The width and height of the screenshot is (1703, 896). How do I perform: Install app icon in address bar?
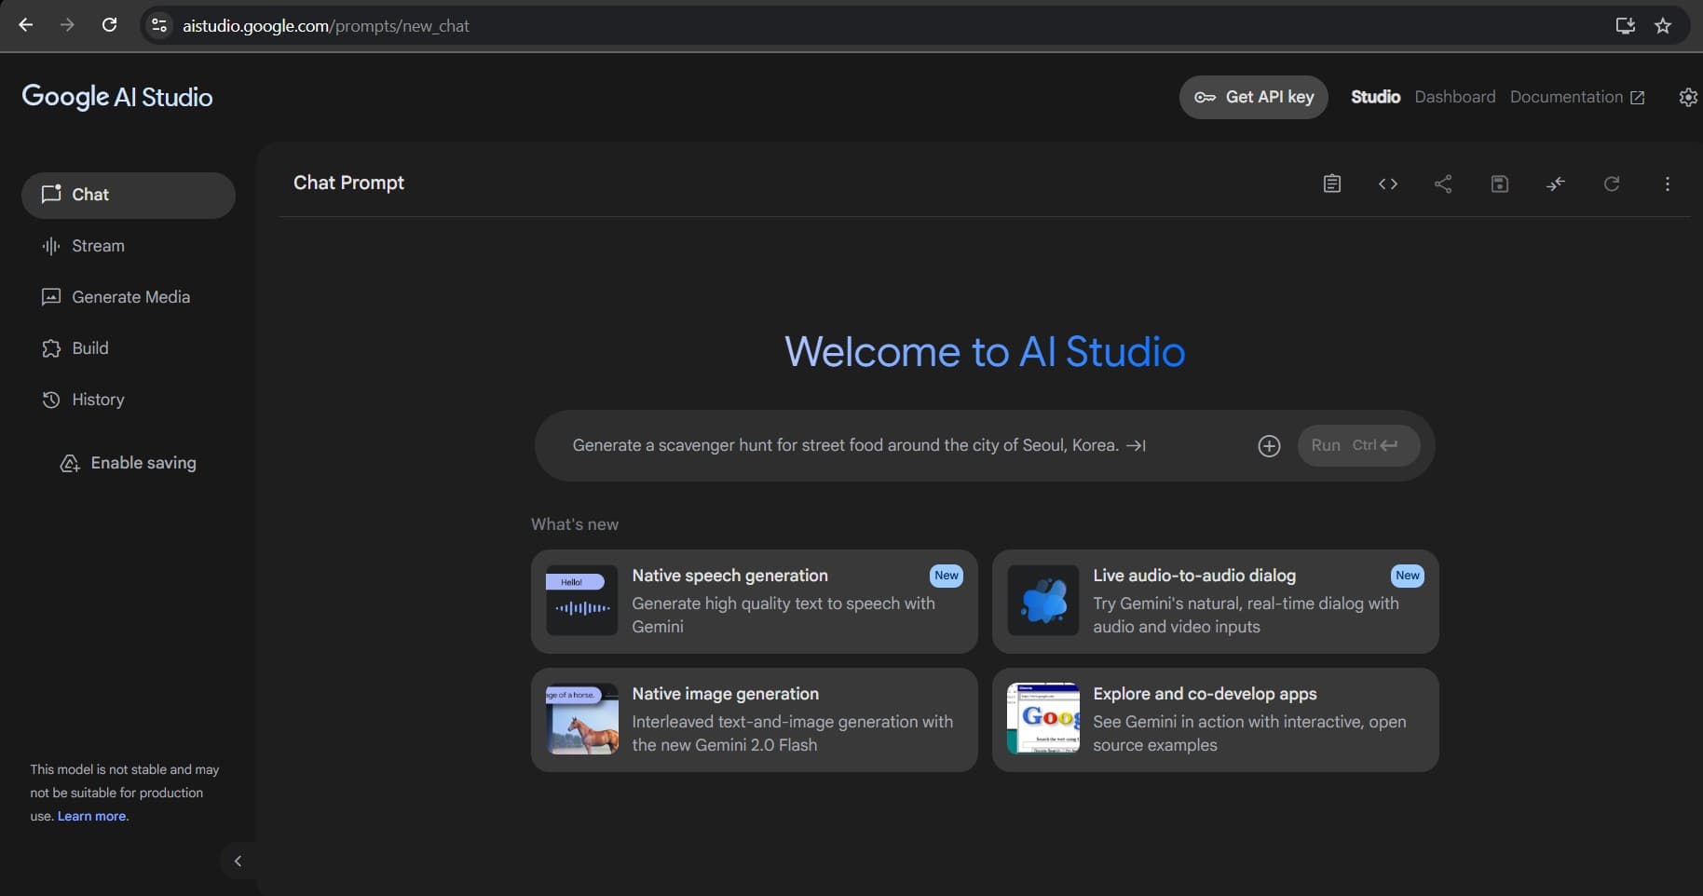1625,26
